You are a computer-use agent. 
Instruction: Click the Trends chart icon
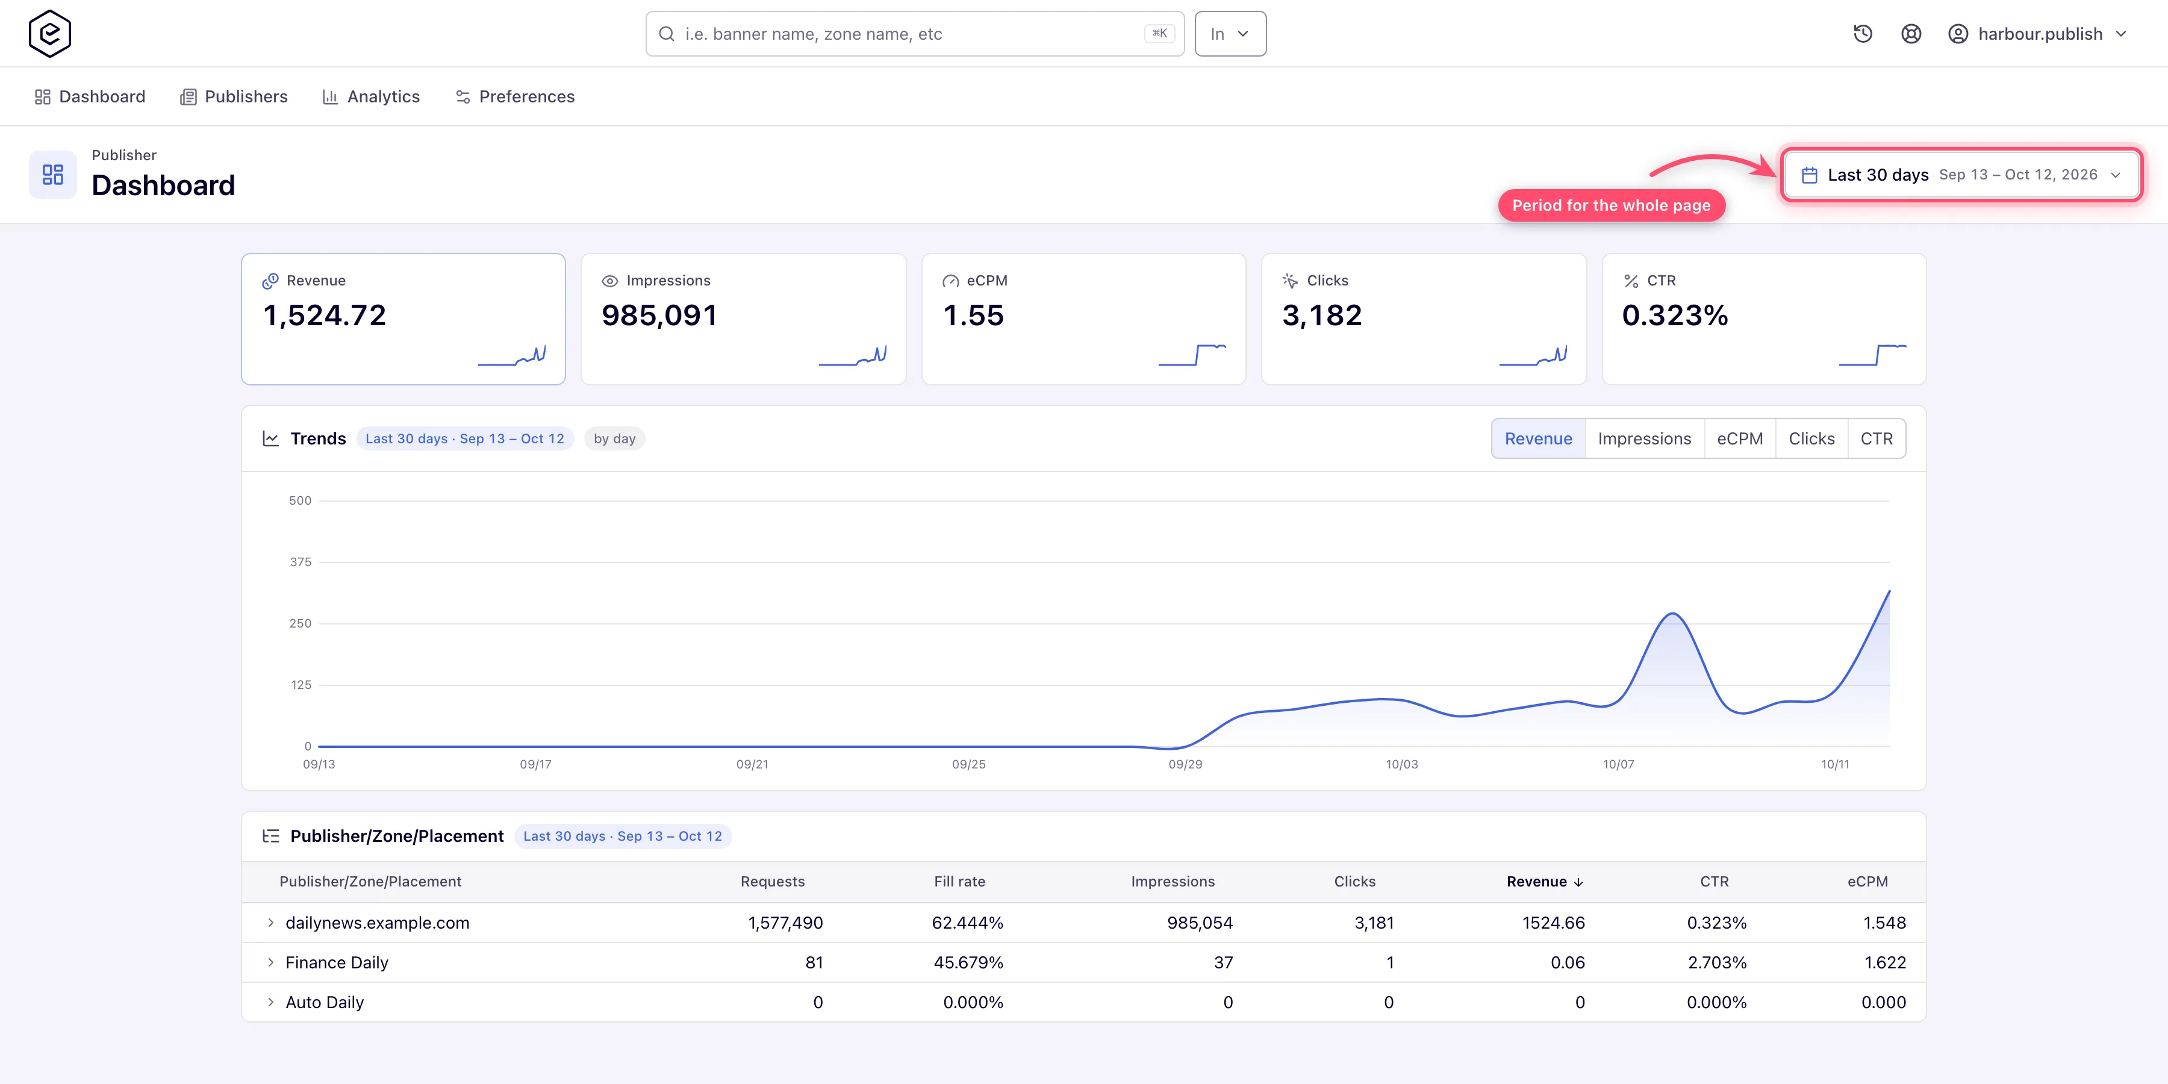271,438
